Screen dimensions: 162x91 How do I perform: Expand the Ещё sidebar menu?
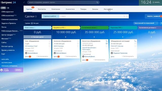point(4,54)
